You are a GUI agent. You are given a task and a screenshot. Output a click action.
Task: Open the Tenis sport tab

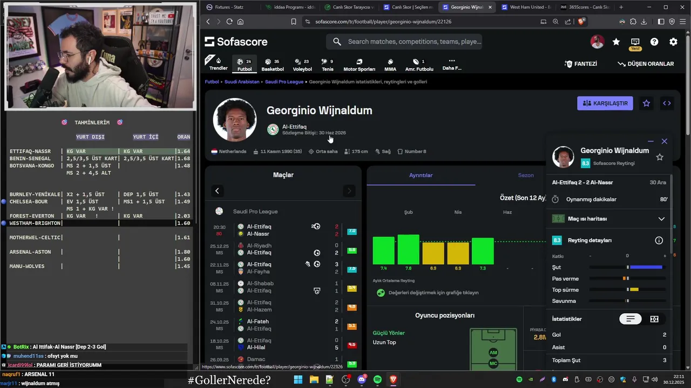click(327, 64)
